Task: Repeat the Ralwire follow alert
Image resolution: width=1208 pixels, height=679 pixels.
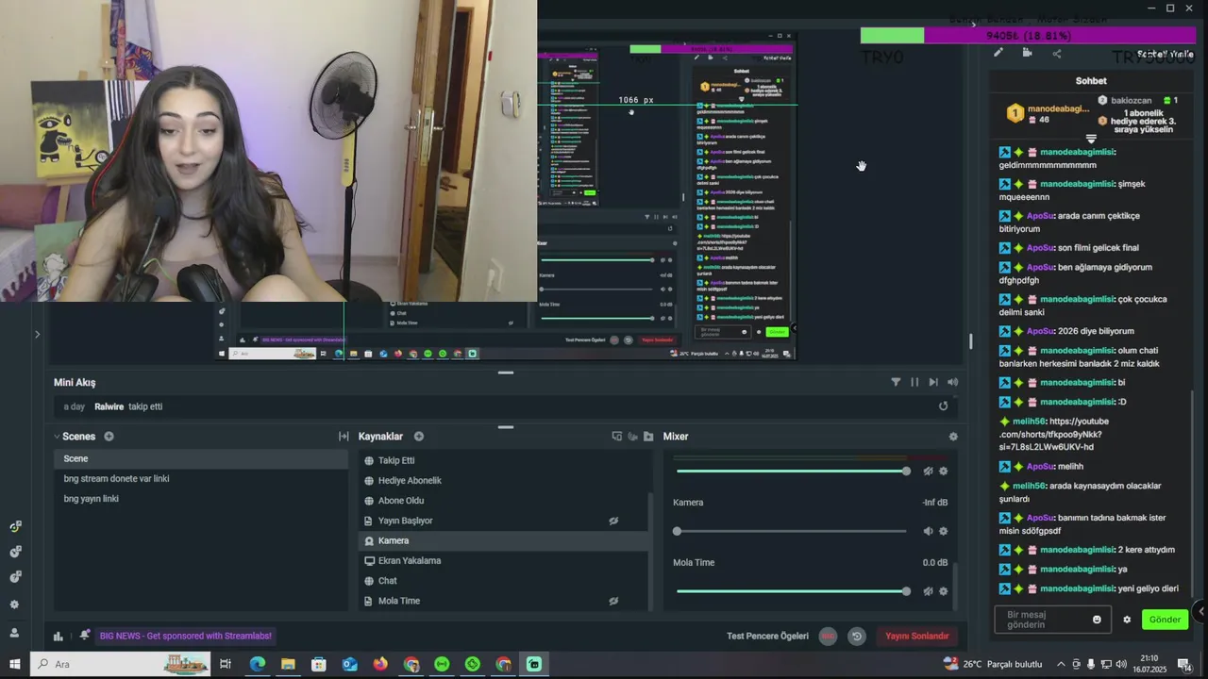Action: pos(943,406)
